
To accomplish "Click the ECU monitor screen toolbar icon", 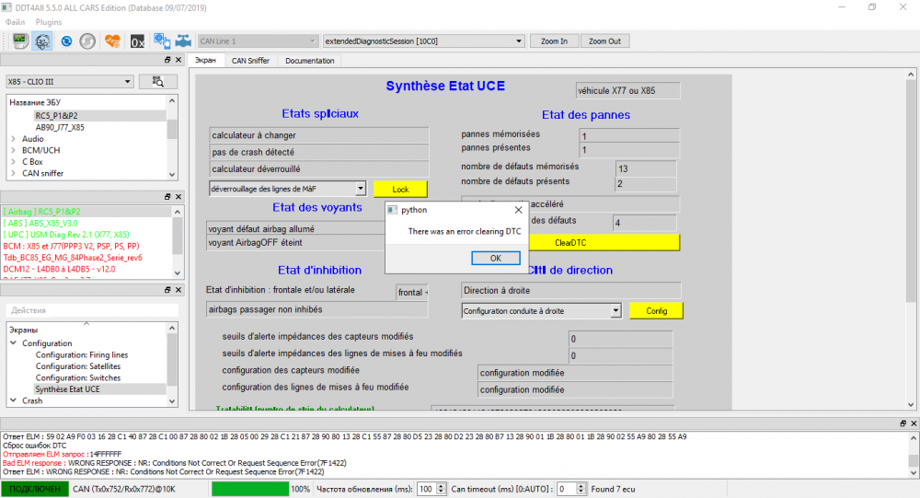I will (x=20, y=41).
